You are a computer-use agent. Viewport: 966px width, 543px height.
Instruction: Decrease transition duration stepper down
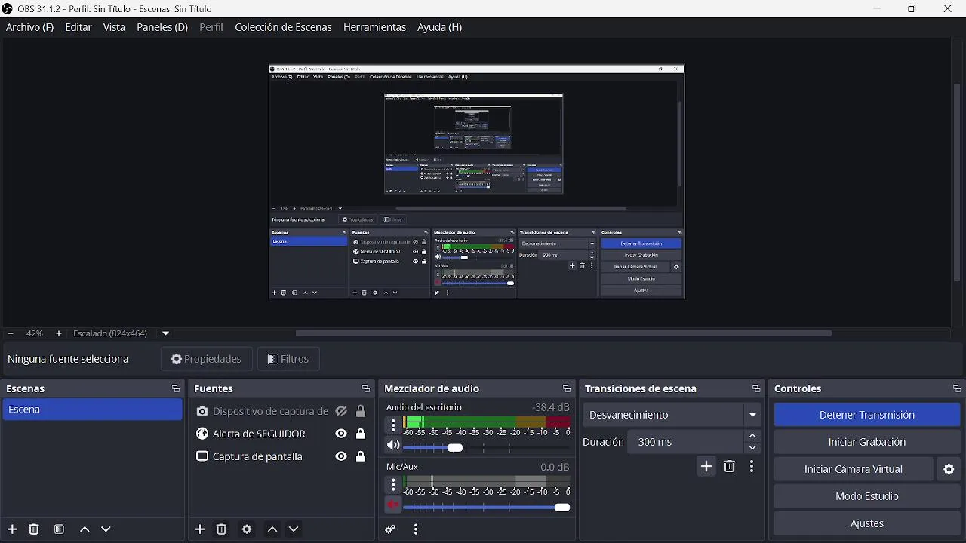coord(752,448)
